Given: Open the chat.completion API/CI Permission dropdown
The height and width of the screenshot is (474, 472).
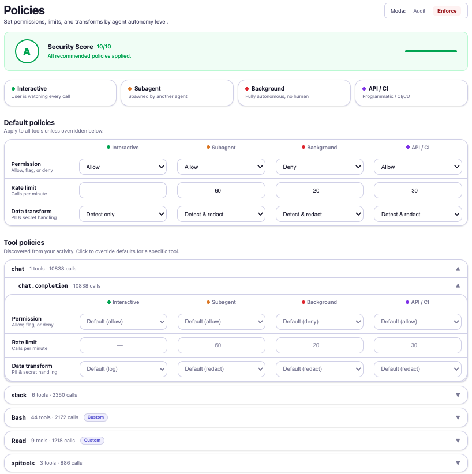Looking at the screenshot, I should pyautogui.click(x=417, y=322).
